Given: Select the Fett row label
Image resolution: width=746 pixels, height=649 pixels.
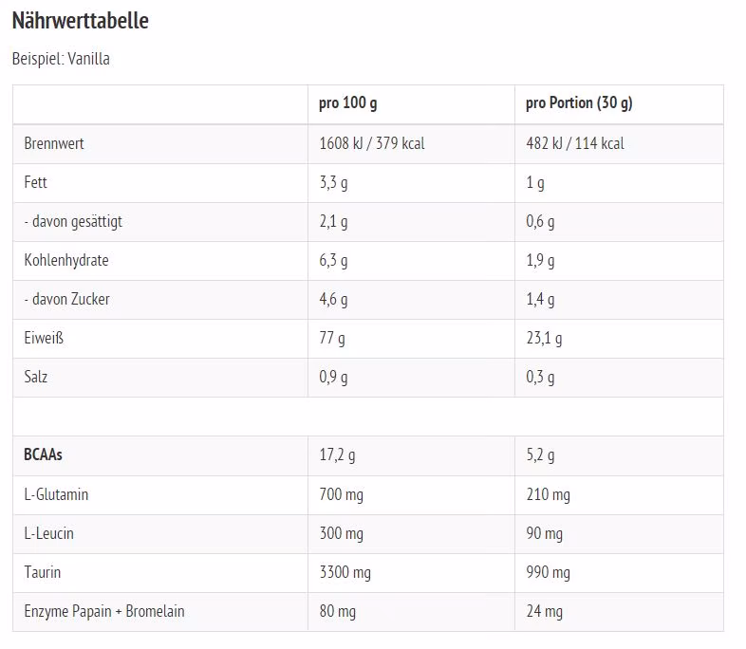Looking at the screenshot, I should (x=36, y=182).
